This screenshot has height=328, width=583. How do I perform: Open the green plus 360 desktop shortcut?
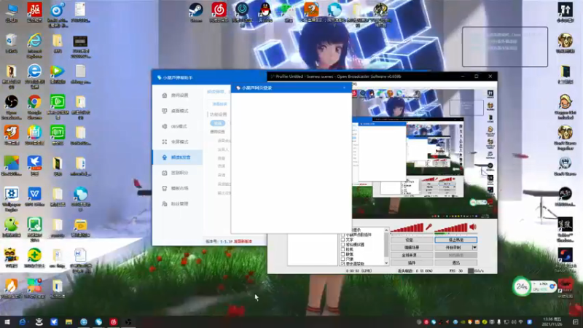click(34, 258)
